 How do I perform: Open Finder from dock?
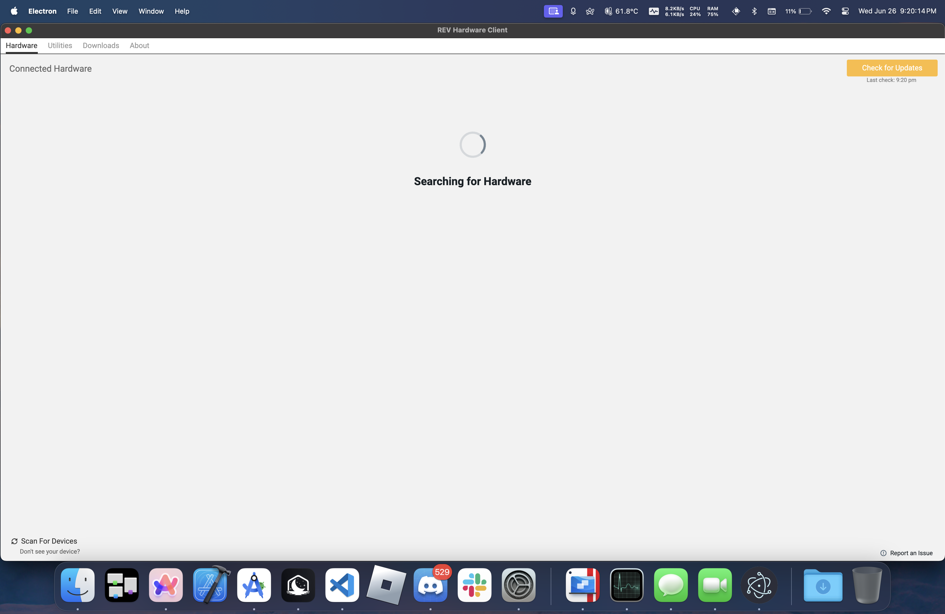(x=78, y=586)
